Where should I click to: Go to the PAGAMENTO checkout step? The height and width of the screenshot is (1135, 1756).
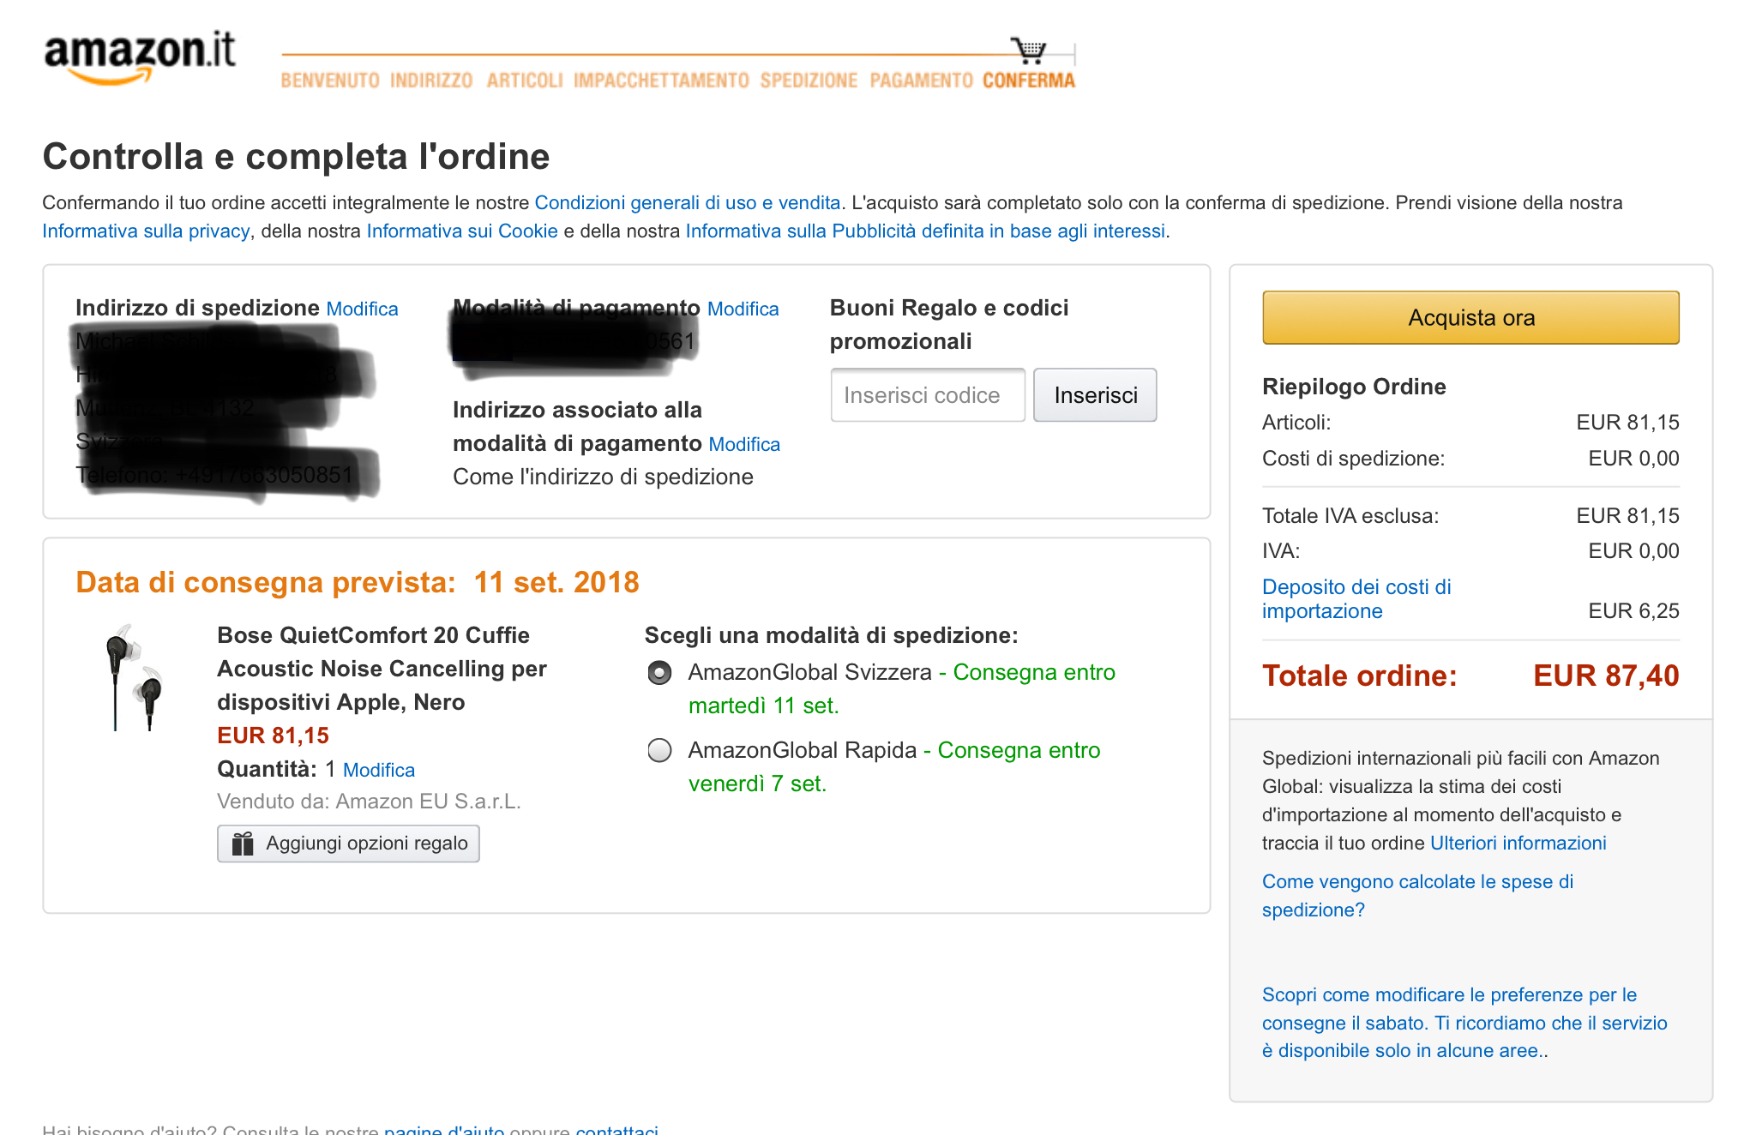tap(921, 81)
